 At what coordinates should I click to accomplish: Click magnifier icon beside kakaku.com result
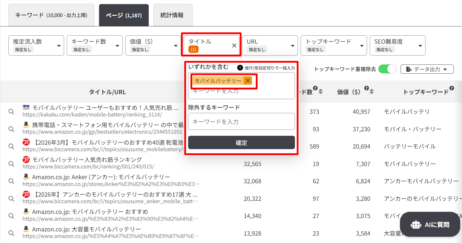pos(11,112)
